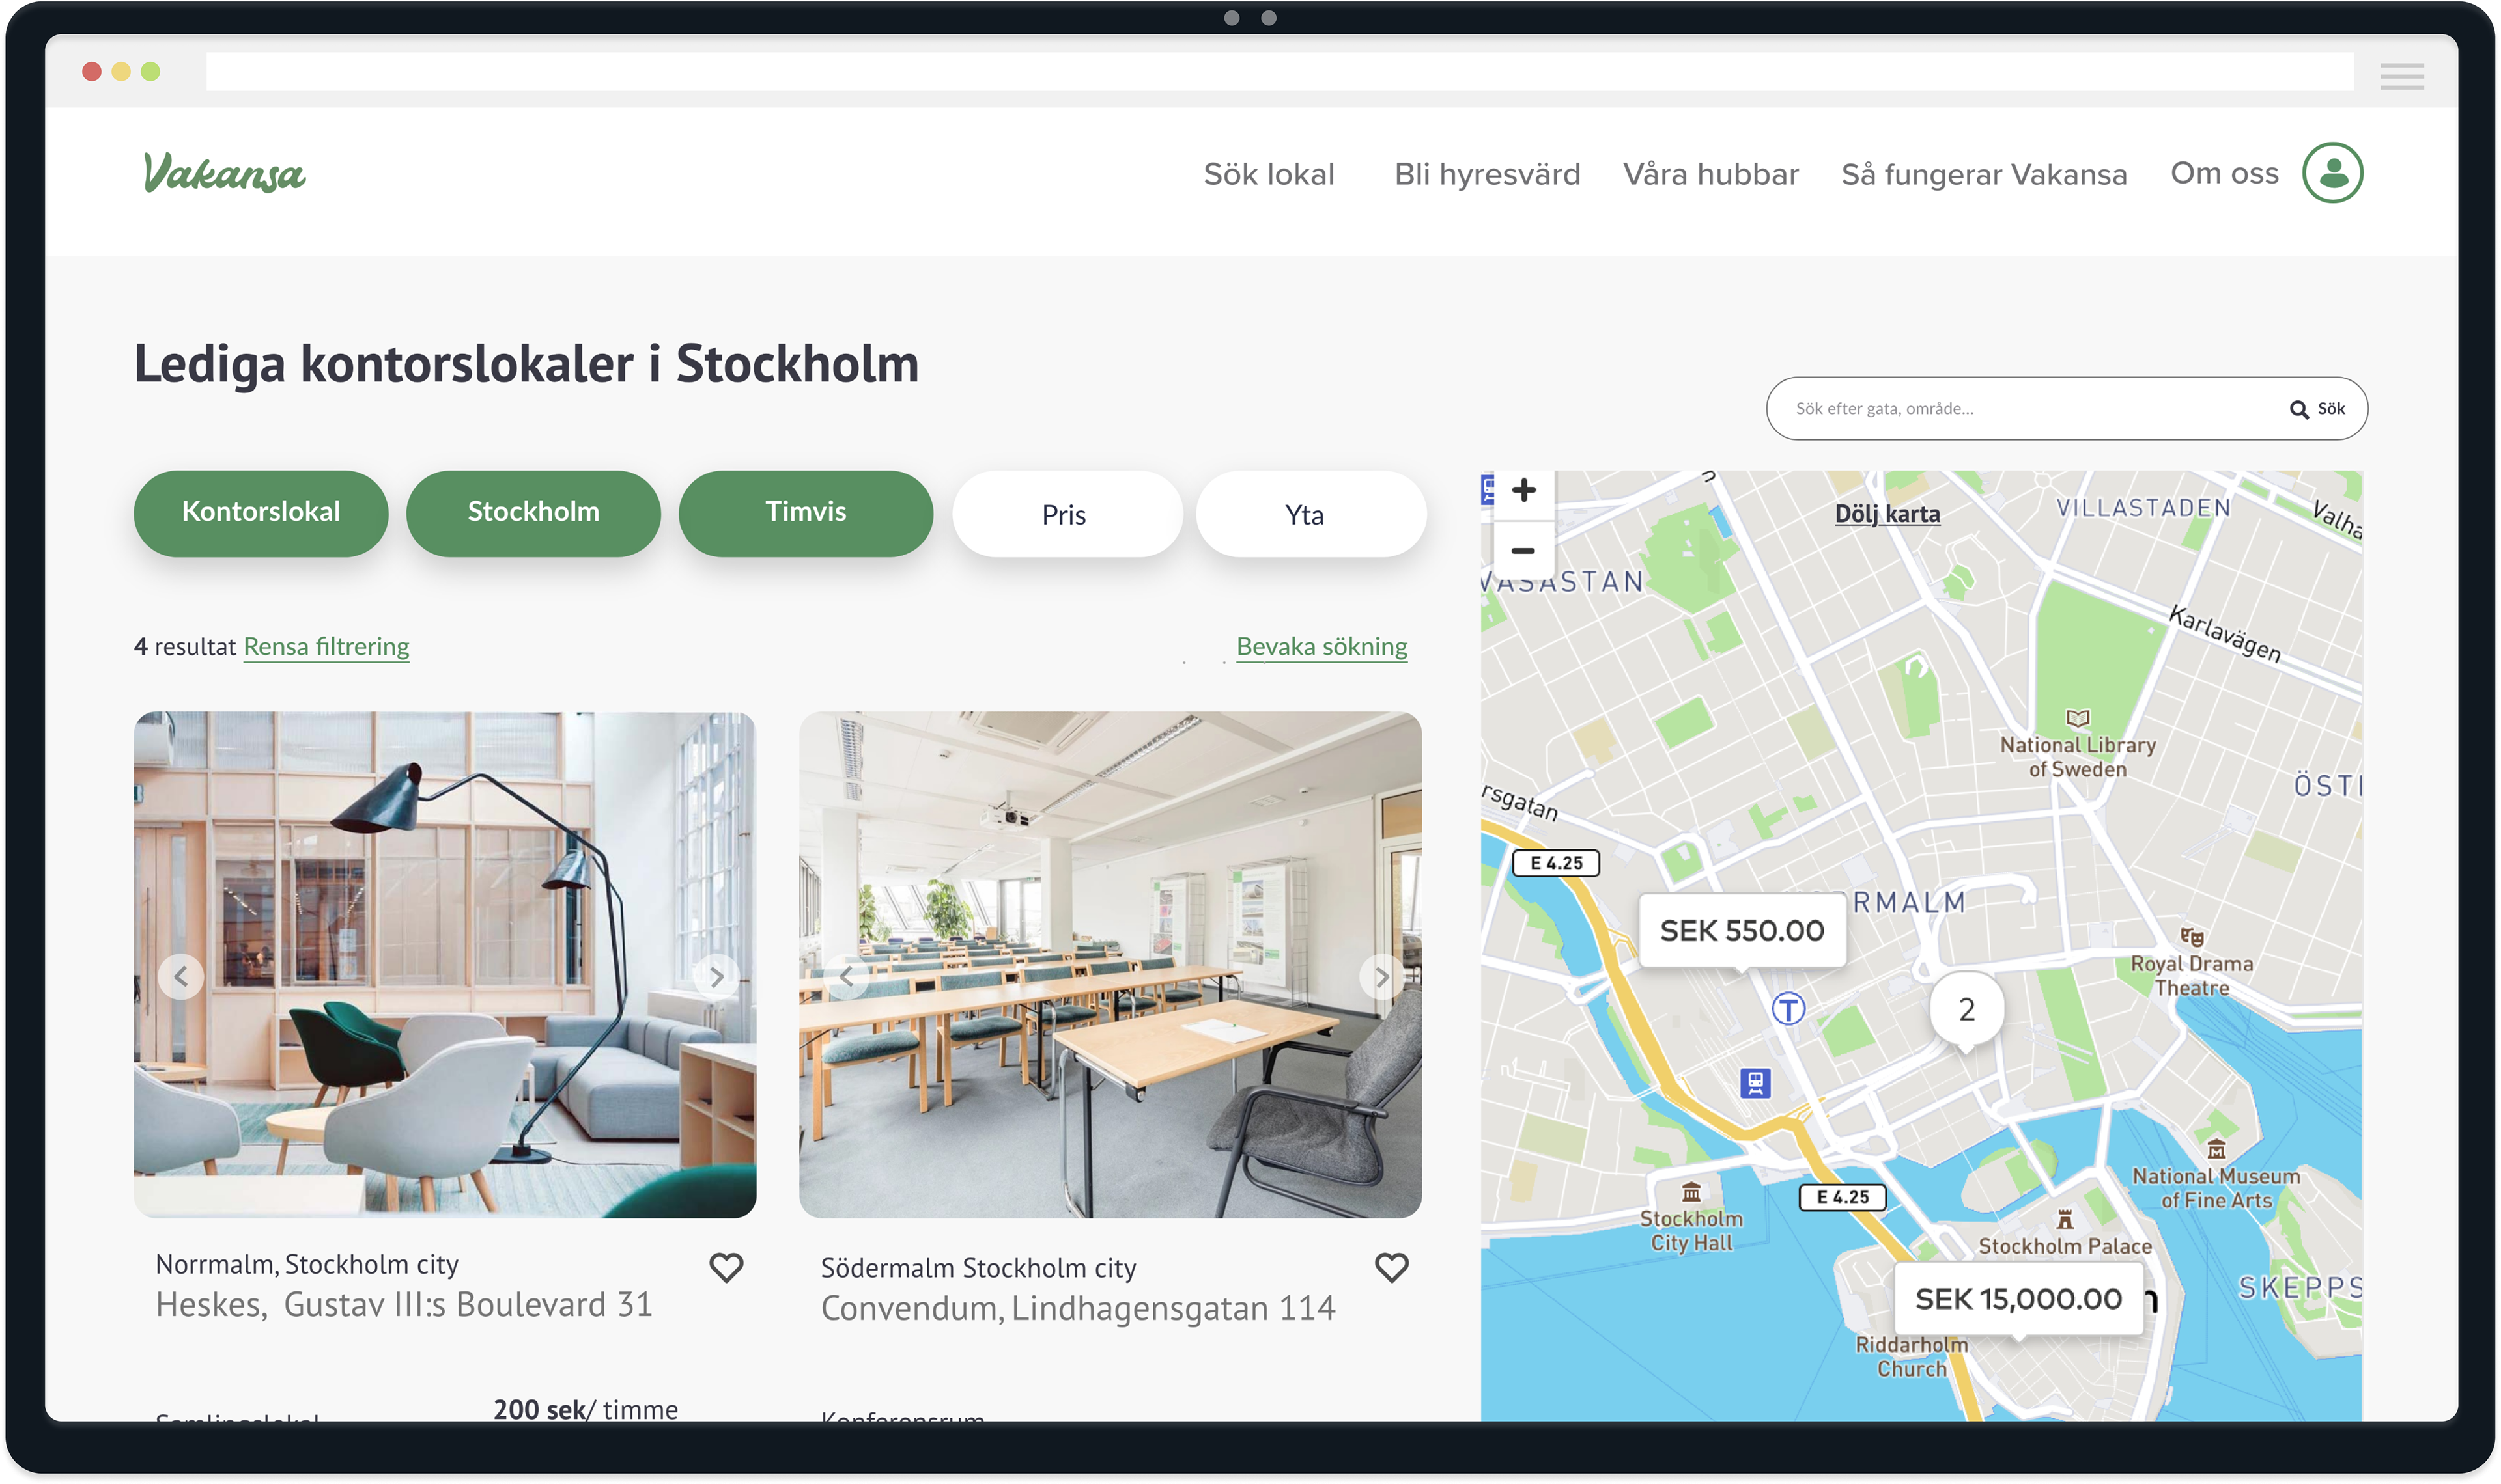
Task: Open the Pris filter dropdown
Action: tap(1066, 514)
